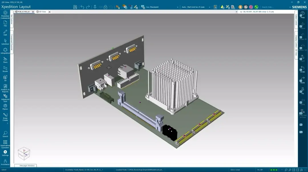Click the status bar zoom-out magnifier icon
Viewport: 308px width, 172px height.
(x=286, y=170)
